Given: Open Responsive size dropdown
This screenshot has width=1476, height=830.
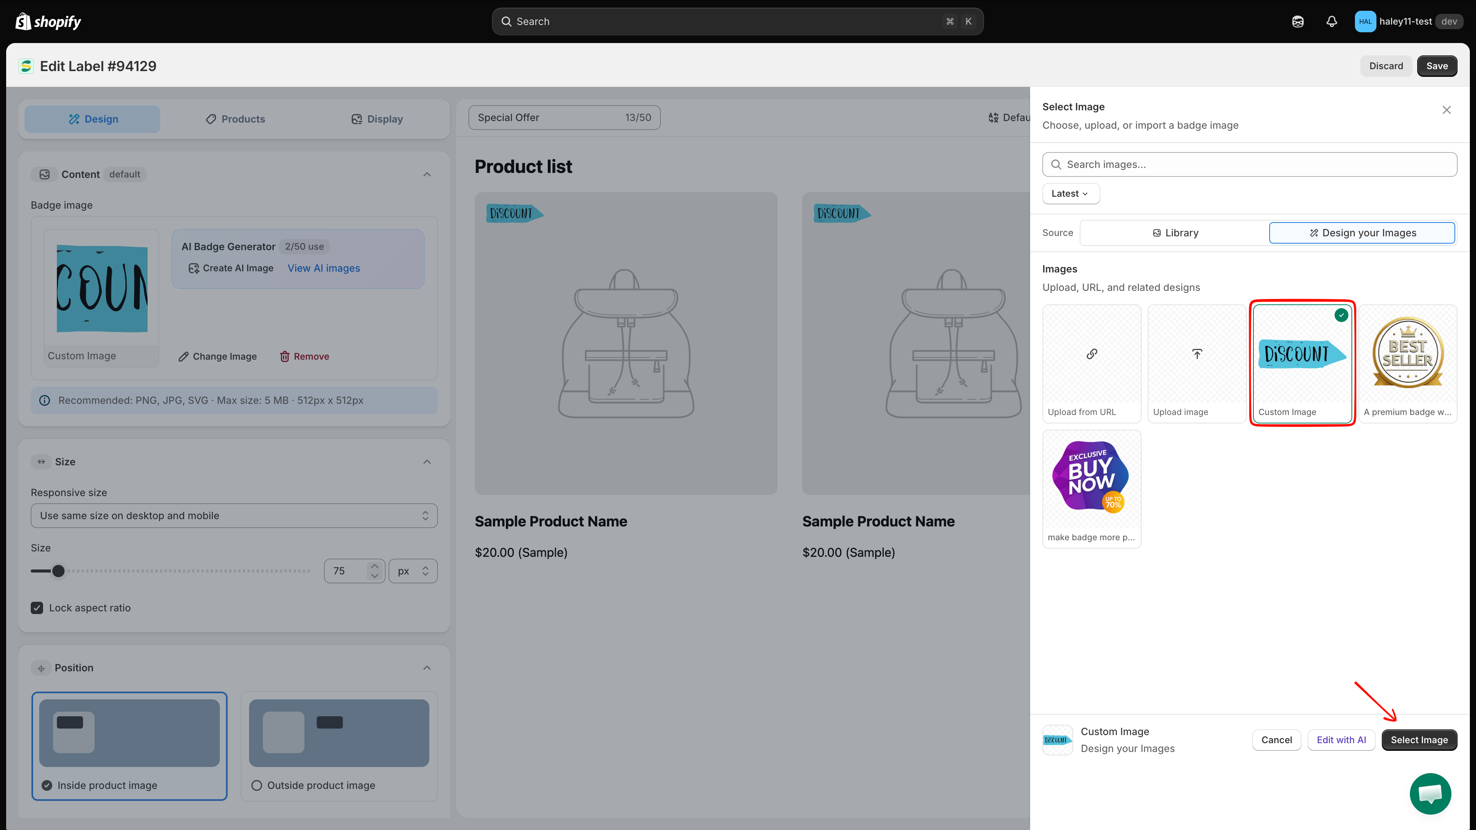Looking at the screenshot, I should click(234, 516).
